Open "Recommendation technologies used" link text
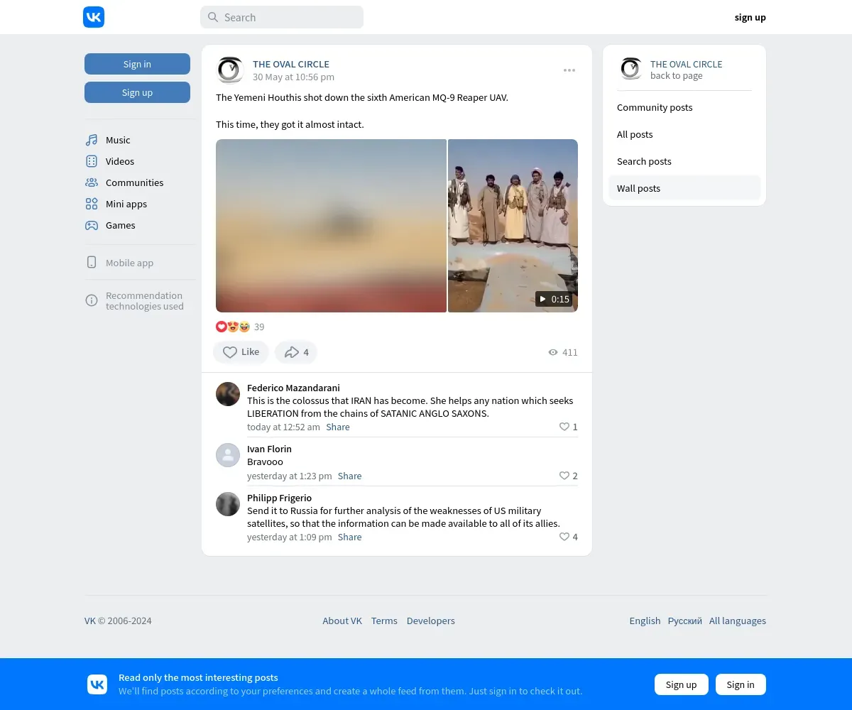This screenshot has width=852, height=710. (x=145, y=301)
